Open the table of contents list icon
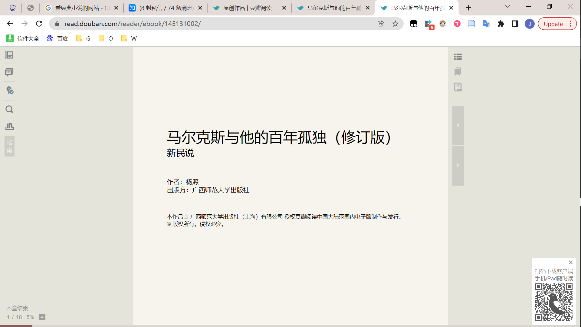This screenshot has height=327, width=581. point(458,57)
